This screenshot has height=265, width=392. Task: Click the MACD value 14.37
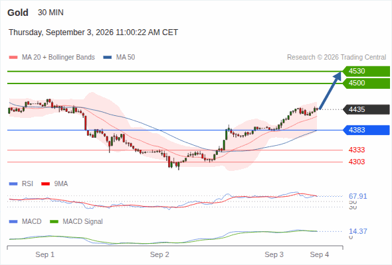358,231
